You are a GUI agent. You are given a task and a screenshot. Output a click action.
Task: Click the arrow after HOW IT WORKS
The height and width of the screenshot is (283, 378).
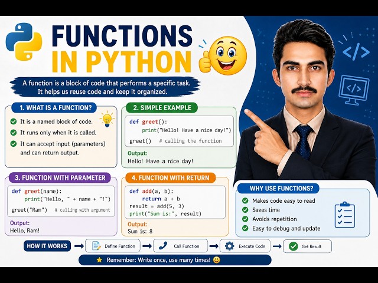(79, 246)
